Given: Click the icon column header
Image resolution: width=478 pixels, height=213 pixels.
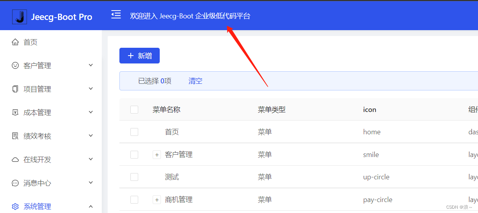Looking at the screenshot, I should [370, 110].
